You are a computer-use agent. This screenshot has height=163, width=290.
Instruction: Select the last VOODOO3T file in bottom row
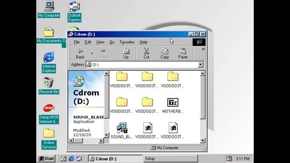(x=173, y=130)
